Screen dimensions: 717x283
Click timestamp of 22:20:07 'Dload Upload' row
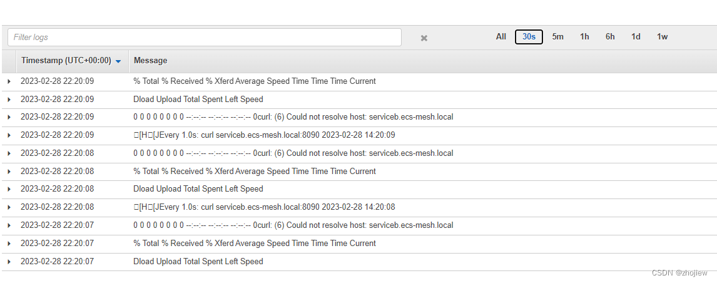[x=57, y=262]
